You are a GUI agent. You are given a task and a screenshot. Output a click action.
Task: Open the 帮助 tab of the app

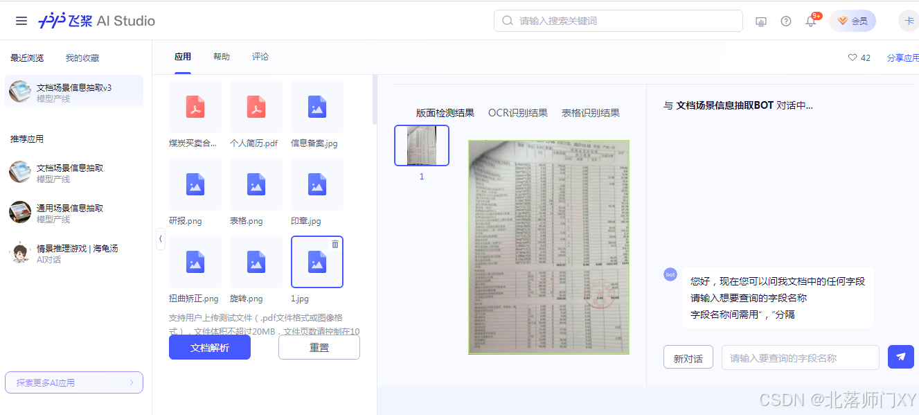pyautogui.click(x=222, y=56)
